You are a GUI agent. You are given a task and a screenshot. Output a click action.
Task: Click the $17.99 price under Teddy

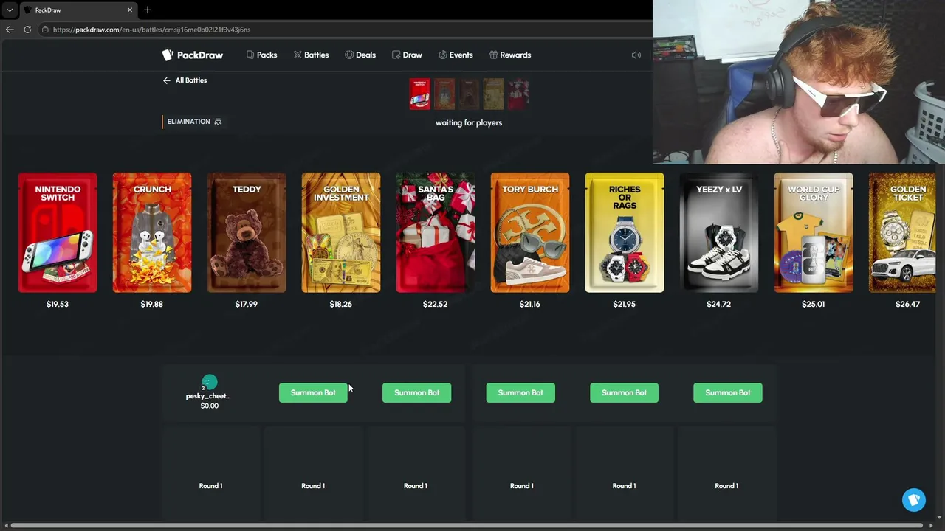click(x=247, y=304)
